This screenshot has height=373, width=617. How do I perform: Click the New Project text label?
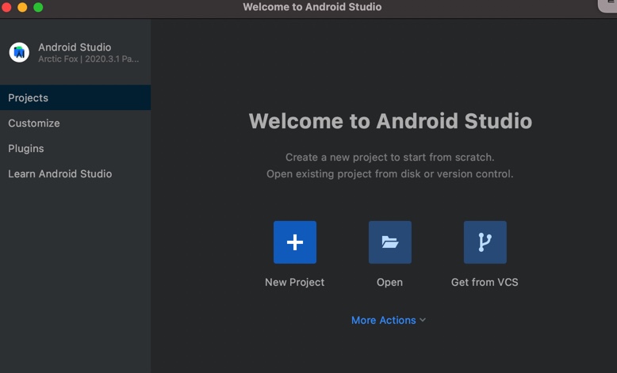295,282
